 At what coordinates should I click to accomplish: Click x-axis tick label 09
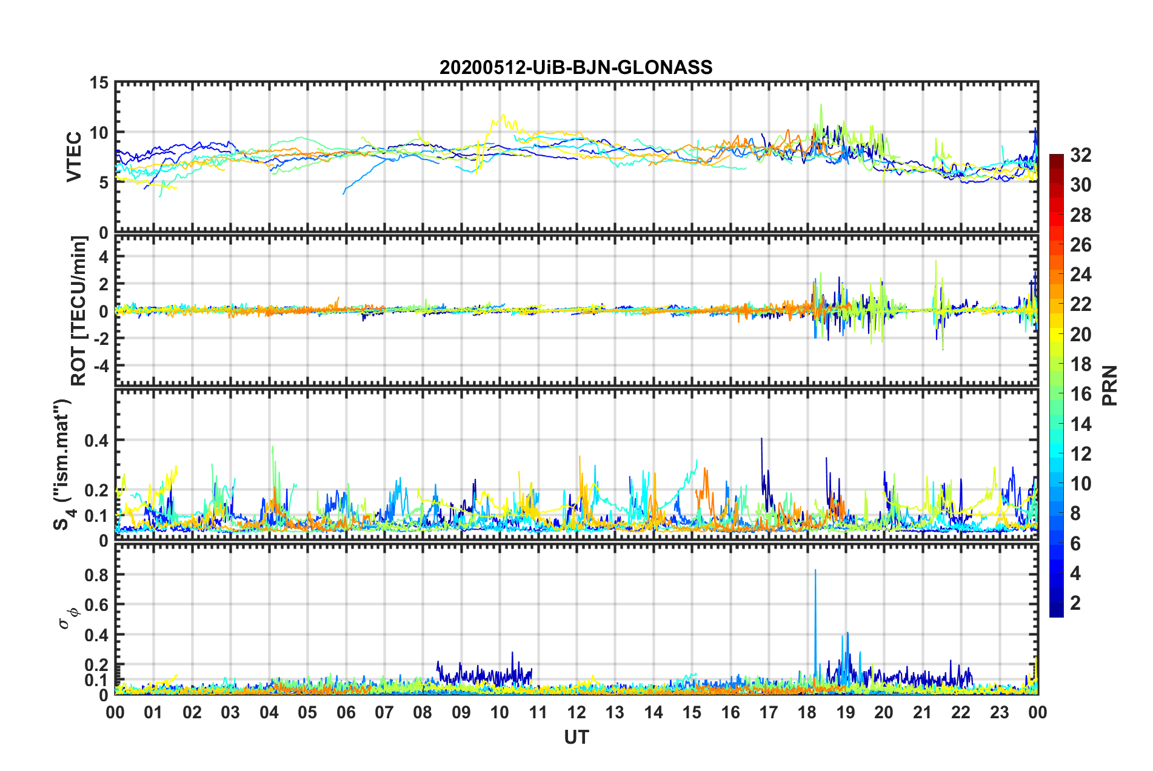tap(461, 712)
